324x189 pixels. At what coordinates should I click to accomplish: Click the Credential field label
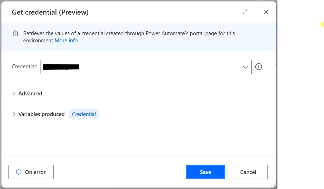[24, 67]
